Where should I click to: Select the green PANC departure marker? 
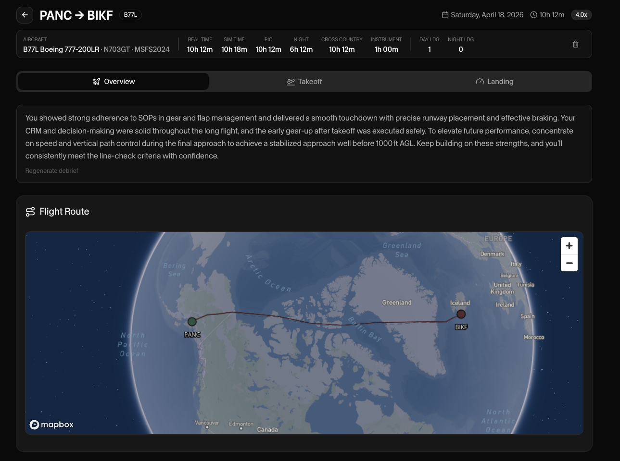(192, 322)
